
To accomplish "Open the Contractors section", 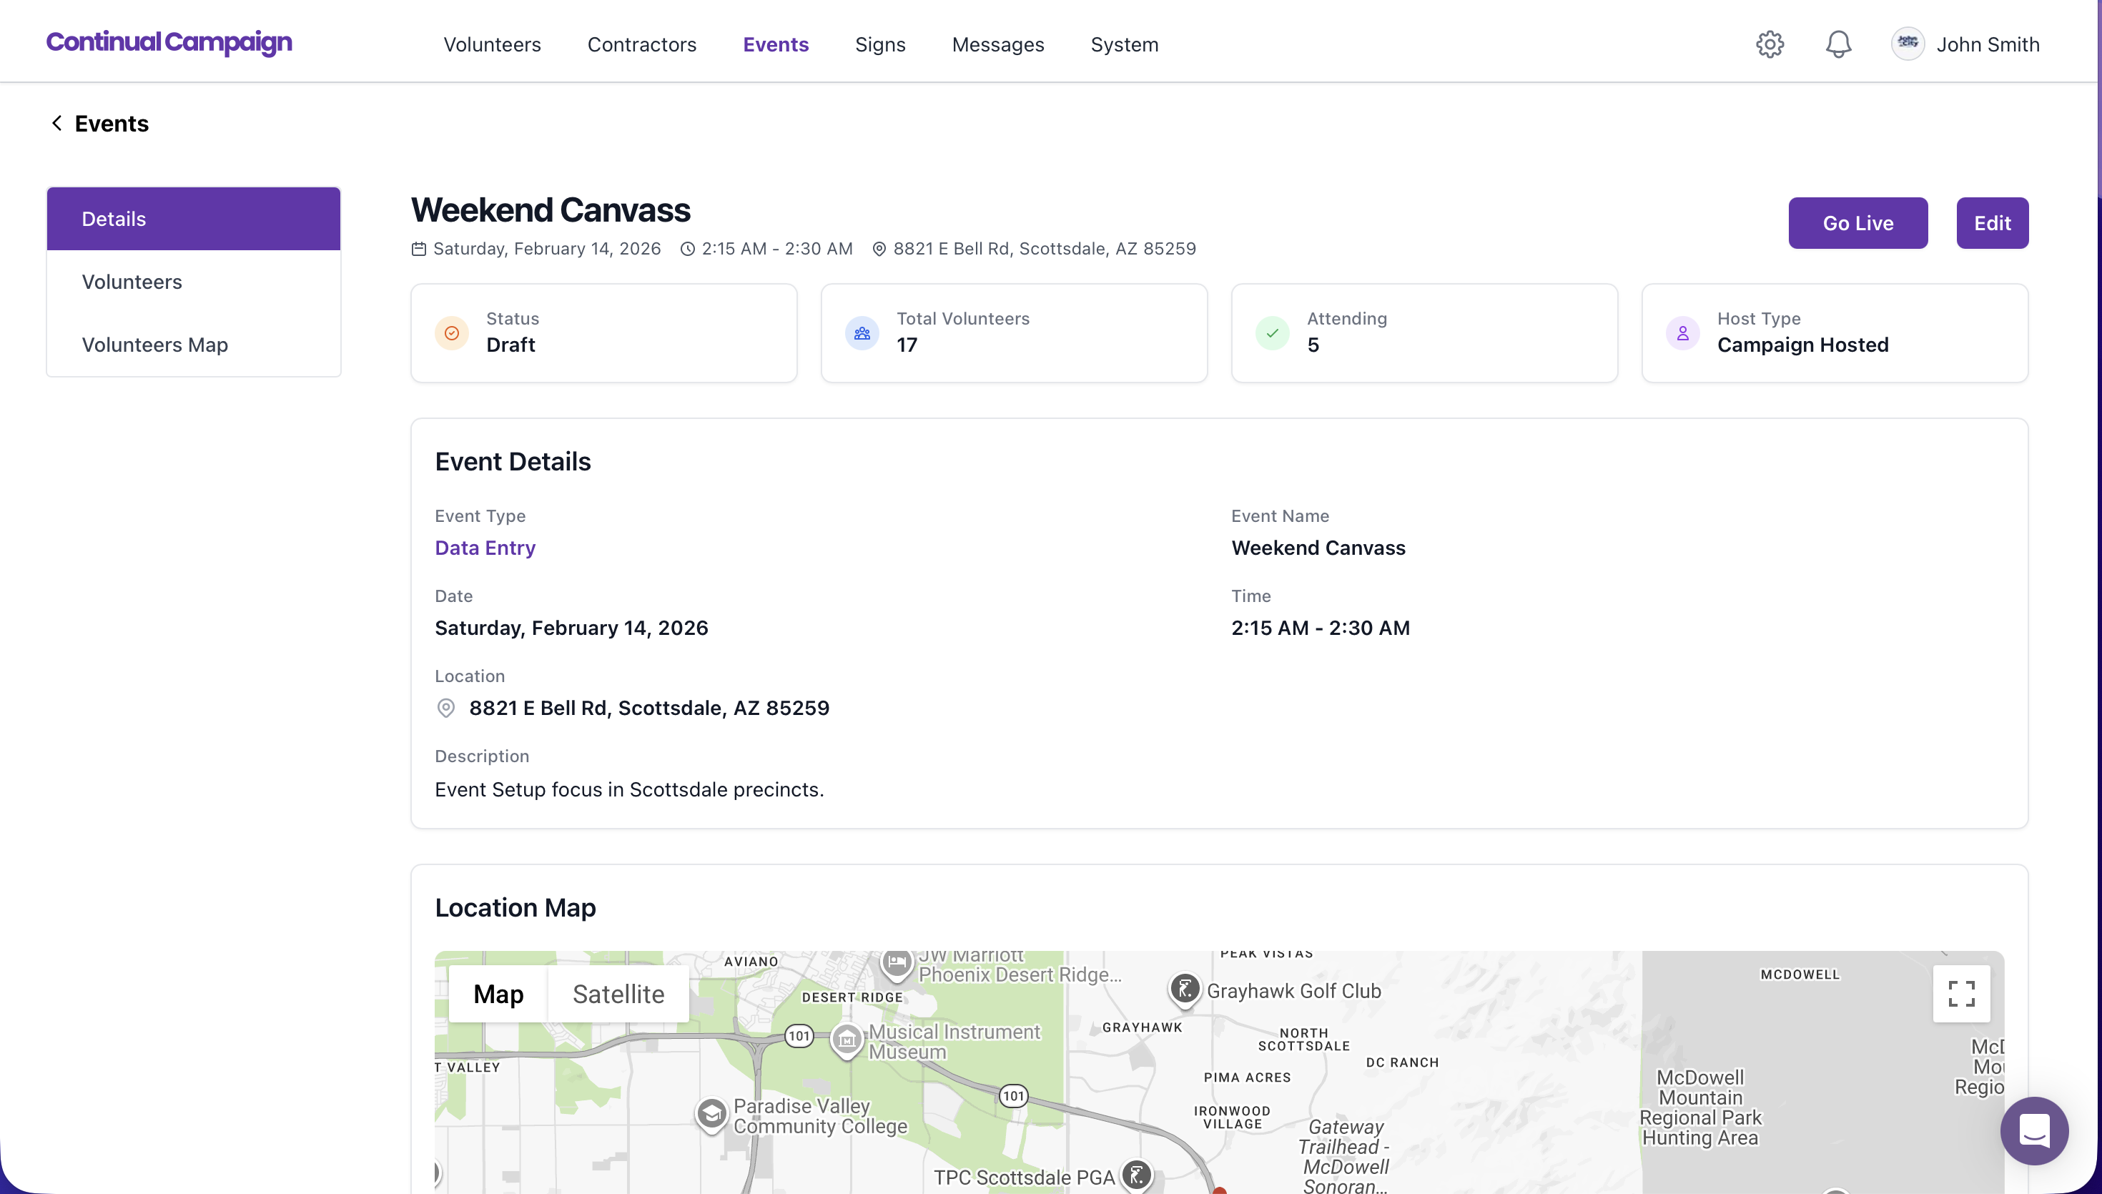I will (x=642, y=44).
